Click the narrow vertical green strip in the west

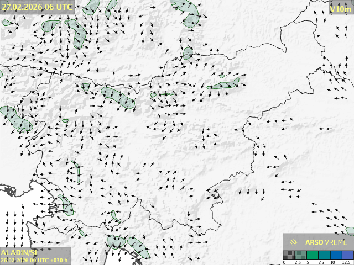[78, 172]
